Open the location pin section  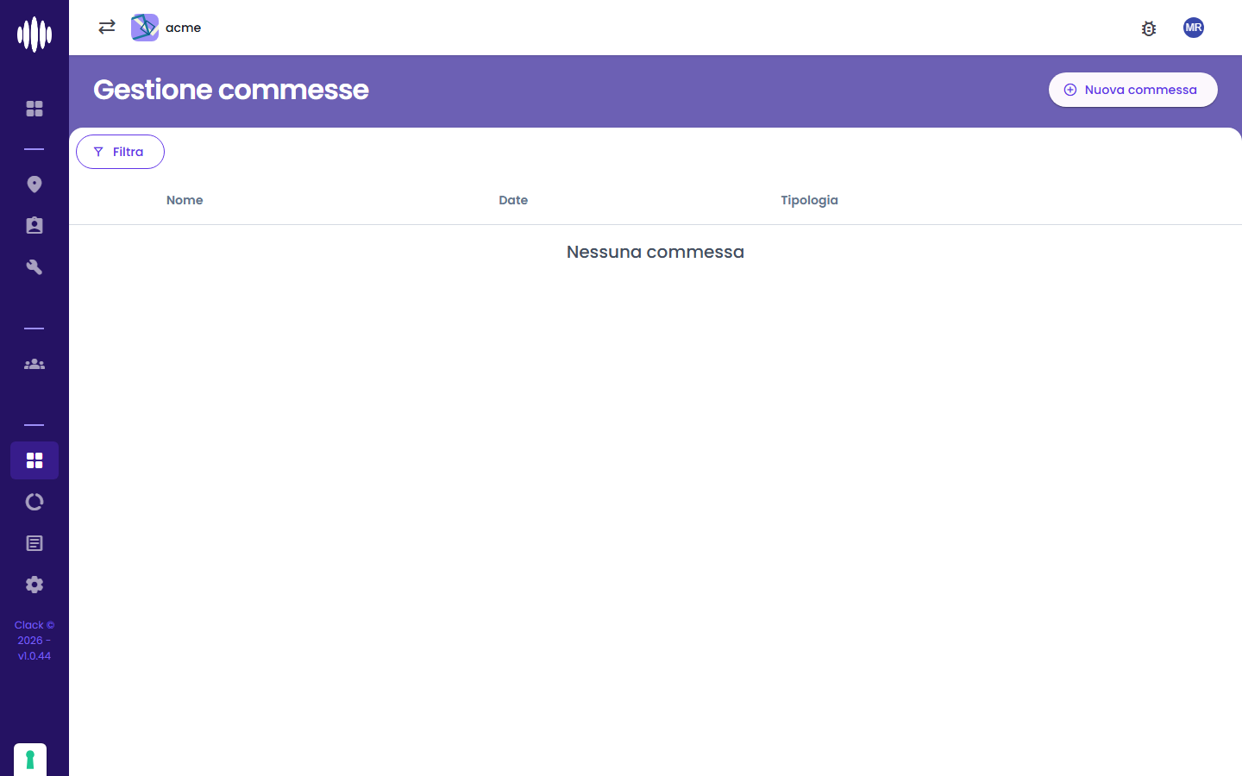point(34,185)
